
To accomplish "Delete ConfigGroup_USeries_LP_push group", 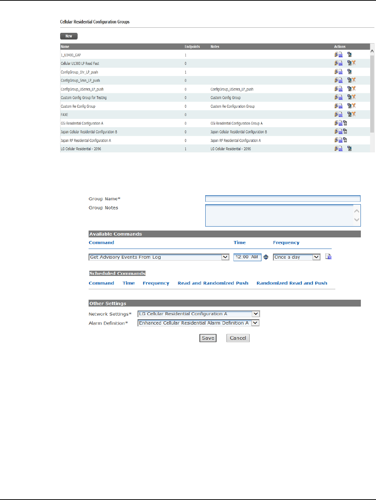I will (354, 89).
